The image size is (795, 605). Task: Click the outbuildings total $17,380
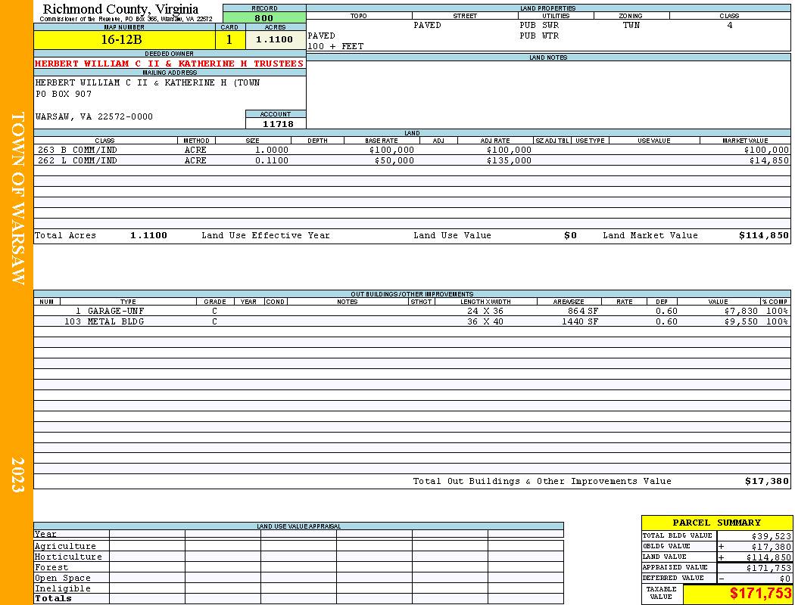point(766,482)
